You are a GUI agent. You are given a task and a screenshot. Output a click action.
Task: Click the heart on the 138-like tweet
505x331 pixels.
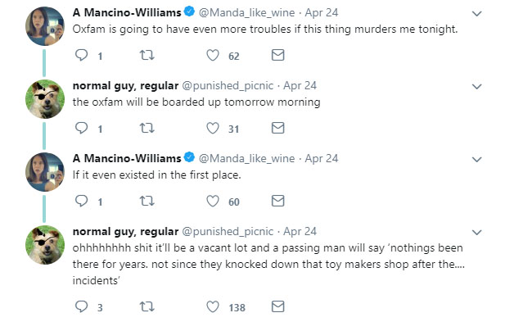[x=214, y=307]
